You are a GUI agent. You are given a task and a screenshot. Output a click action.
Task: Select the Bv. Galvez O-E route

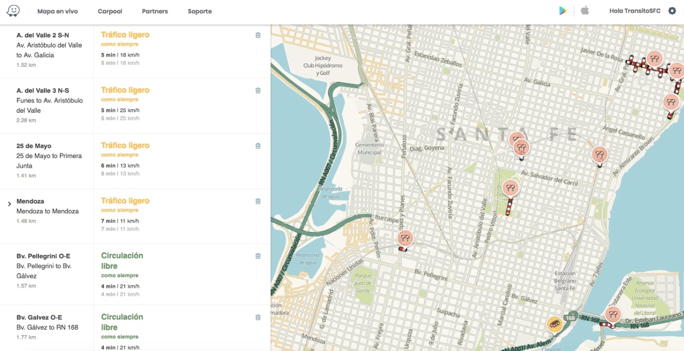tap(47, 322)
